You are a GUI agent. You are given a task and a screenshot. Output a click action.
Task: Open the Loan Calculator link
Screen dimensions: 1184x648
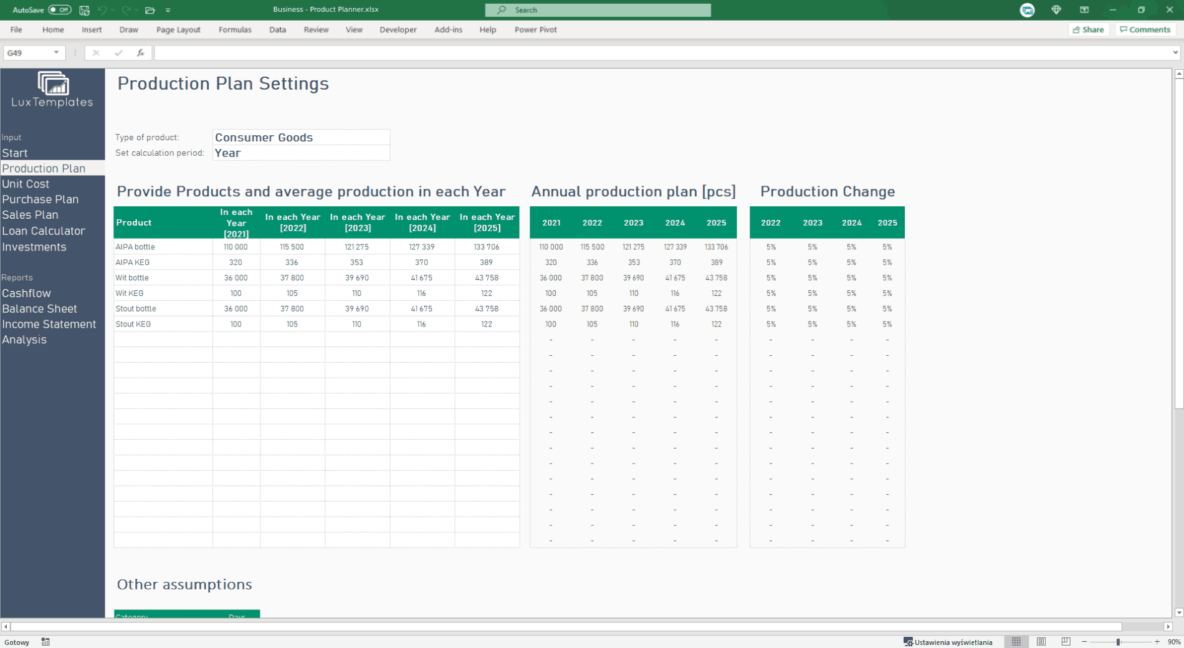43,231
